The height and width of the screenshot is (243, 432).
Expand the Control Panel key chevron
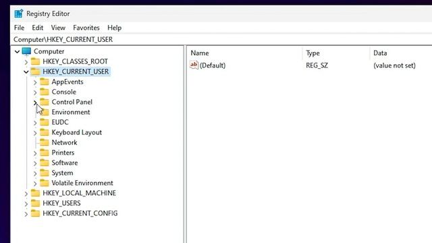(35, 103)
